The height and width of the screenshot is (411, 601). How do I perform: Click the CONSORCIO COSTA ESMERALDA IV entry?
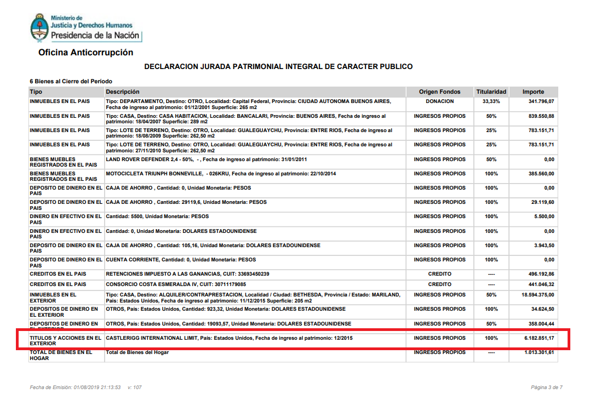pos(176,284)
